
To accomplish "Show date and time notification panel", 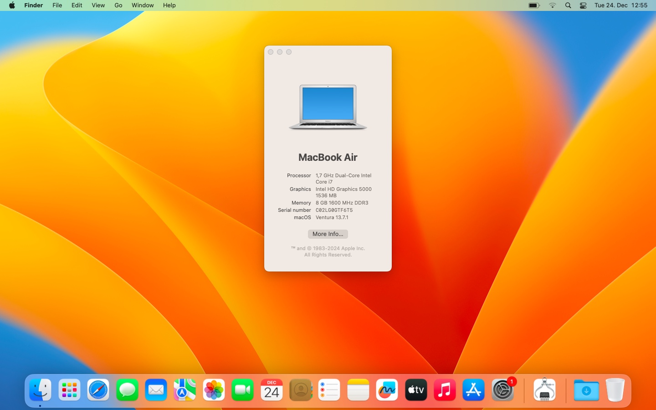I will click(621, 5).
